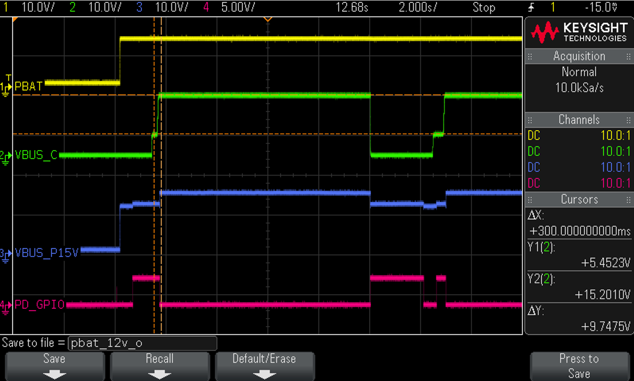
Task: Select the channel 3 VBUS_P15V ground marker
Action: [x=6, y=255]
